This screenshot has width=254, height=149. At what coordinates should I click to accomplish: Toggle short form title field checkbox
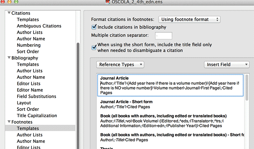pos(94,48)
